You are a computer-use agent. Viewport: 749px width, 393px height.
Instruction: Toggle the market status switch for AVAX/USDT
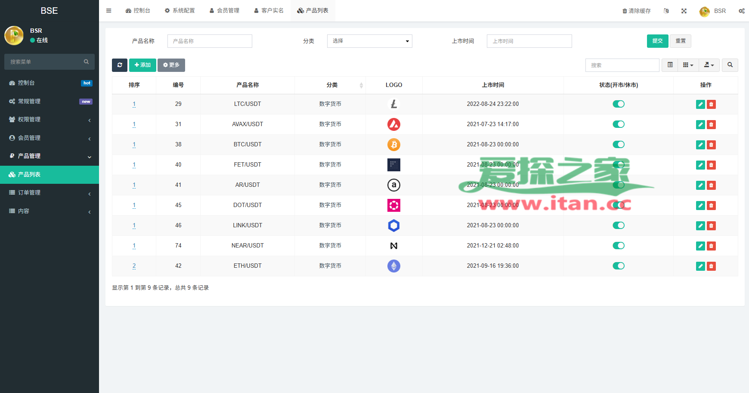coord(619,124)
